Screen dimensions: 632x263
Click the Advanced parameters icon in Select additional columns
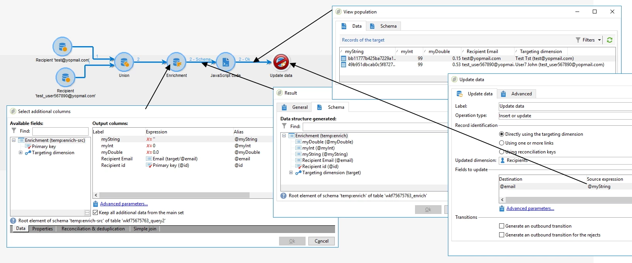96,204
